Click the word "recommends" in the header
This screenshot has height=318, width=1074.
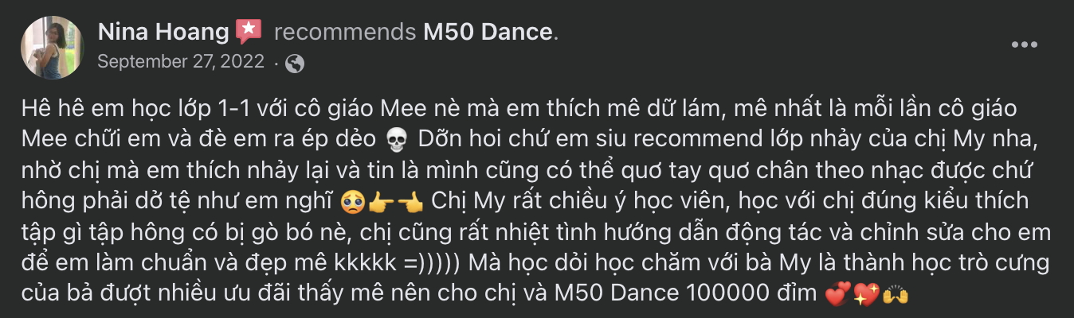coord(344,33)
